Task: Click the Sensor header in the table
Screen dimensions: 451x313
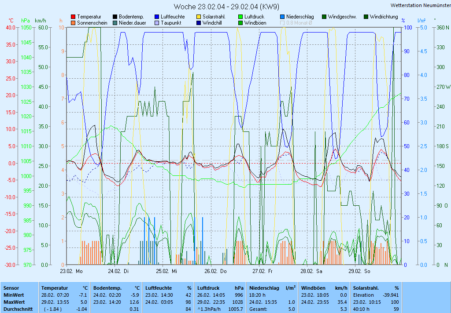Action: [11, 288]
